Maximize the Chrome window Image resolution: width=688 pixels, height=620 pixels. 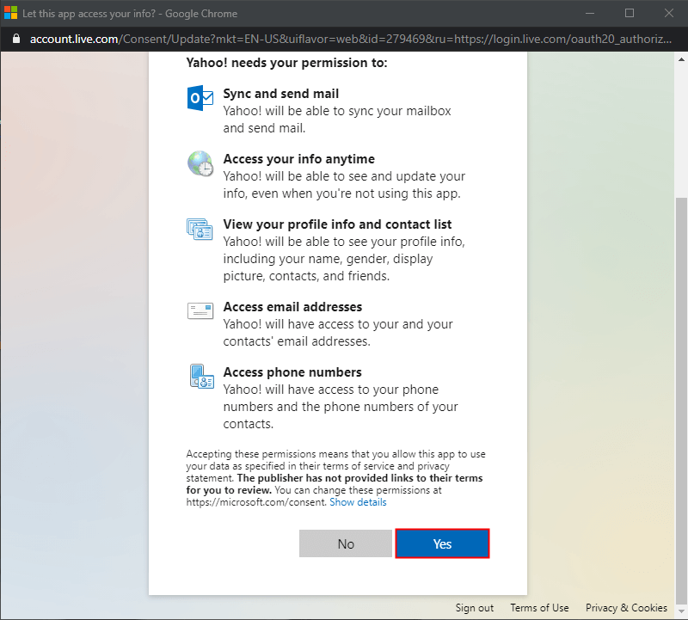pyautogui.click(x=630, y=13)
